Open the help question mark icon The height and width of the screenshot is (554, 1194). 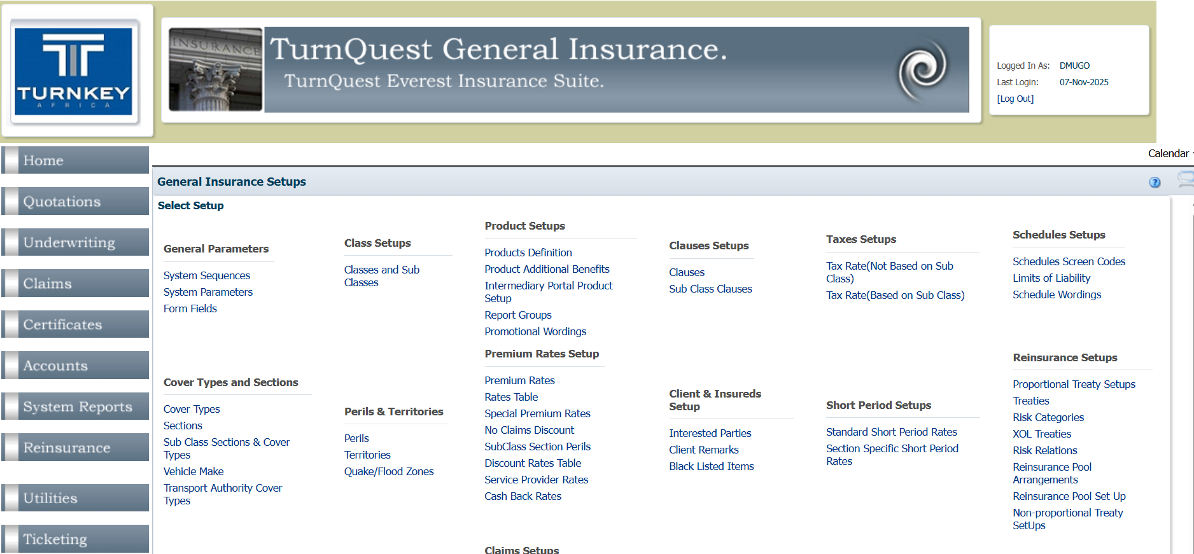pyautogui.click(x=1155, y=183)
